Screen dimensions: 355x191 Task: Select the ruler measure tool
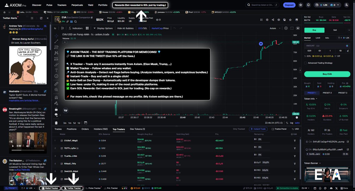(56, 84)
